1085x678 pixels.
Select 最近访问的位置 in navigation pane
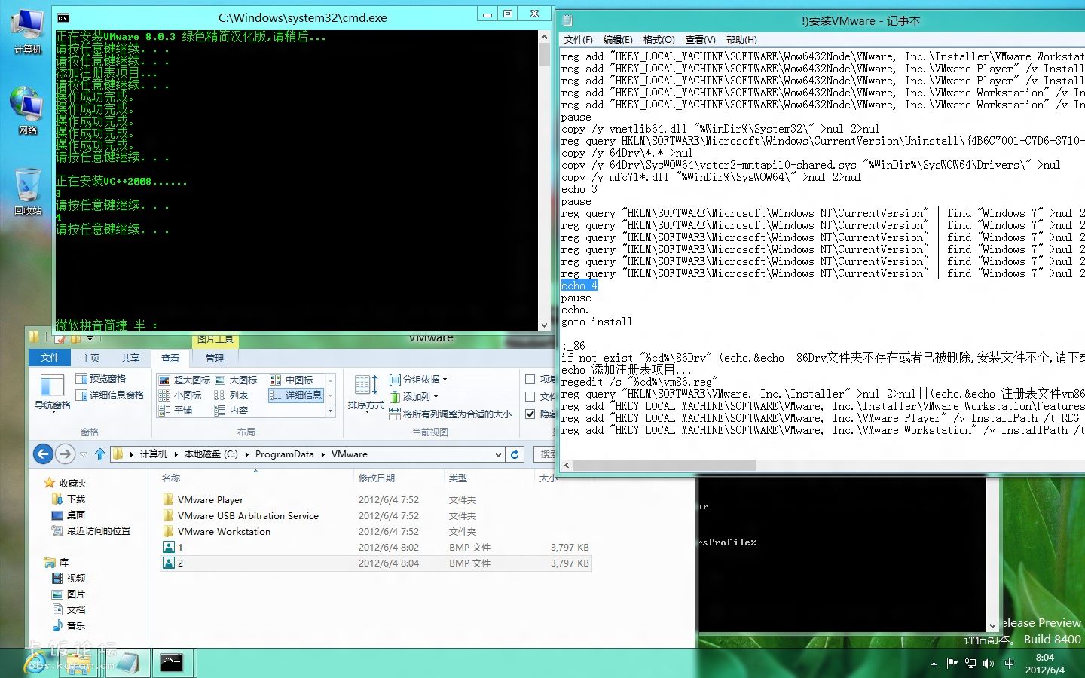[x=99, y=531]
